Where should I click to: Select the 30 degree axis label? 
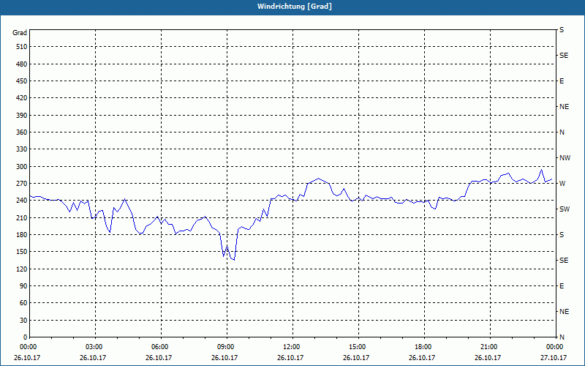(x=23, y=320)
